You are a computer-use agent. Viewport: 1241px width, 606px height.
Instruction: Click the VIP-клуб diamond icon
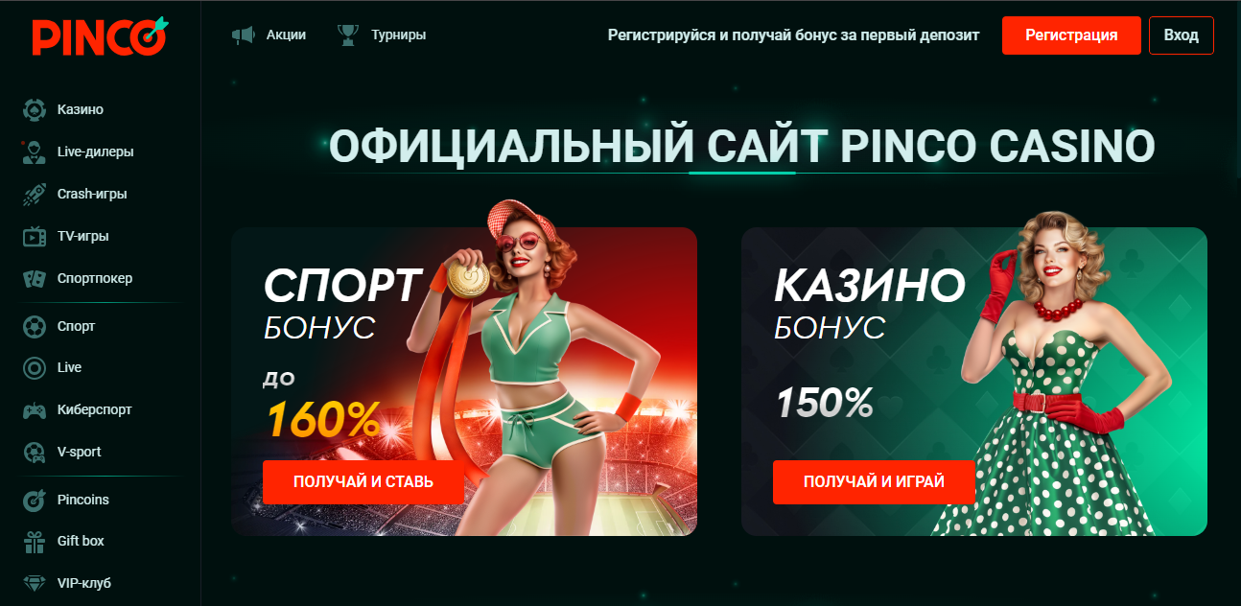tap(35, 583)
